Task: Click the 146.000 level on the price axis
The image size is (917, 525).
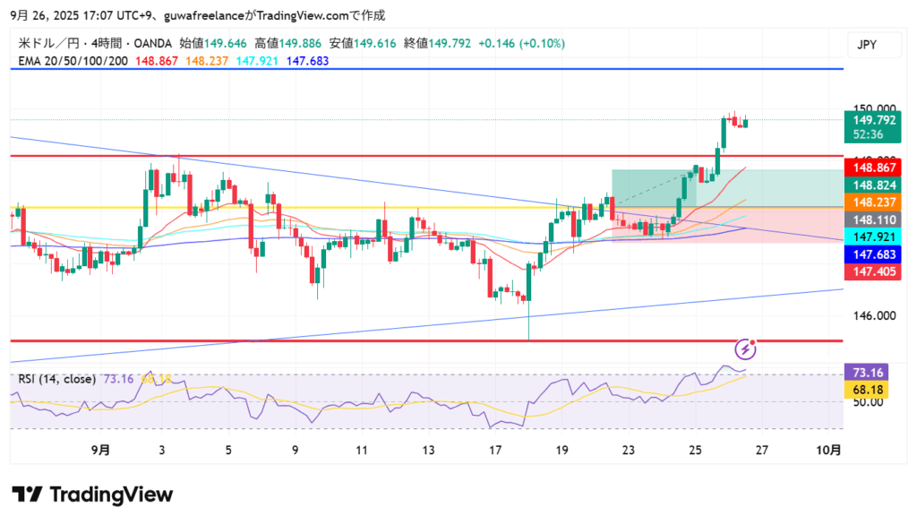Action: point(873,315)
